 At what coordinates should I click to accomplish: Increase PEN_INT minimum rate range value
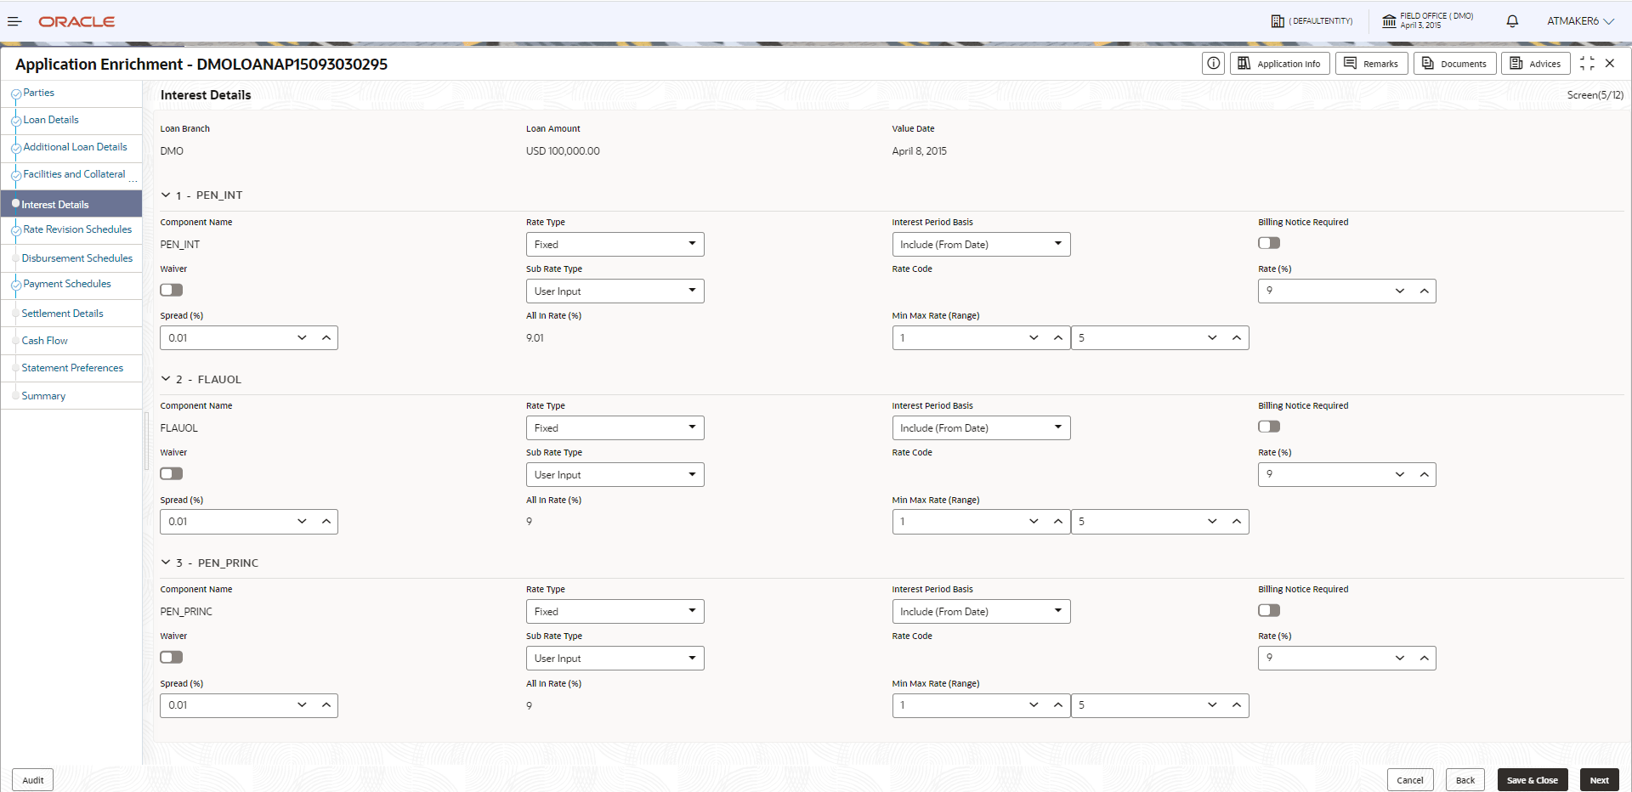pos(1057,337)
